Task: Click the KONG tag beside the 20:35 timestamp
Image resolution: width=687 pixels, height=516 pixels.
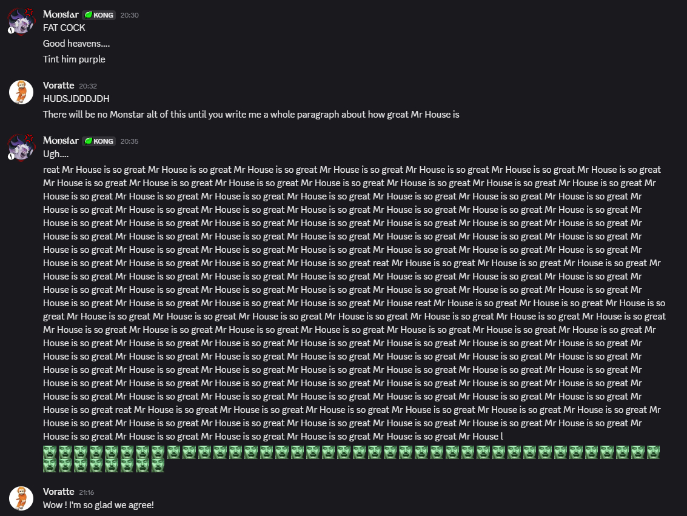Action: point(99,141)
